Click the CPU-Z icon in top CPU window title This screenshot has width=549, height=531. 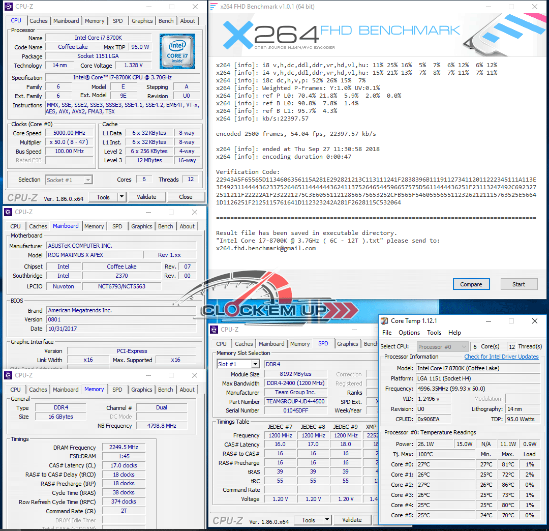(8, 7)
